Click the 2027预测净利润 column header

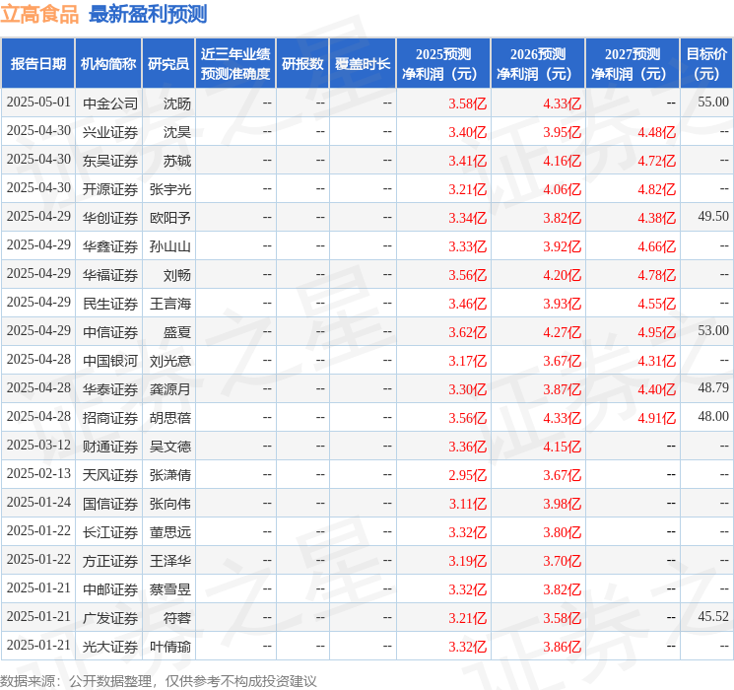(x=633, y=64)
